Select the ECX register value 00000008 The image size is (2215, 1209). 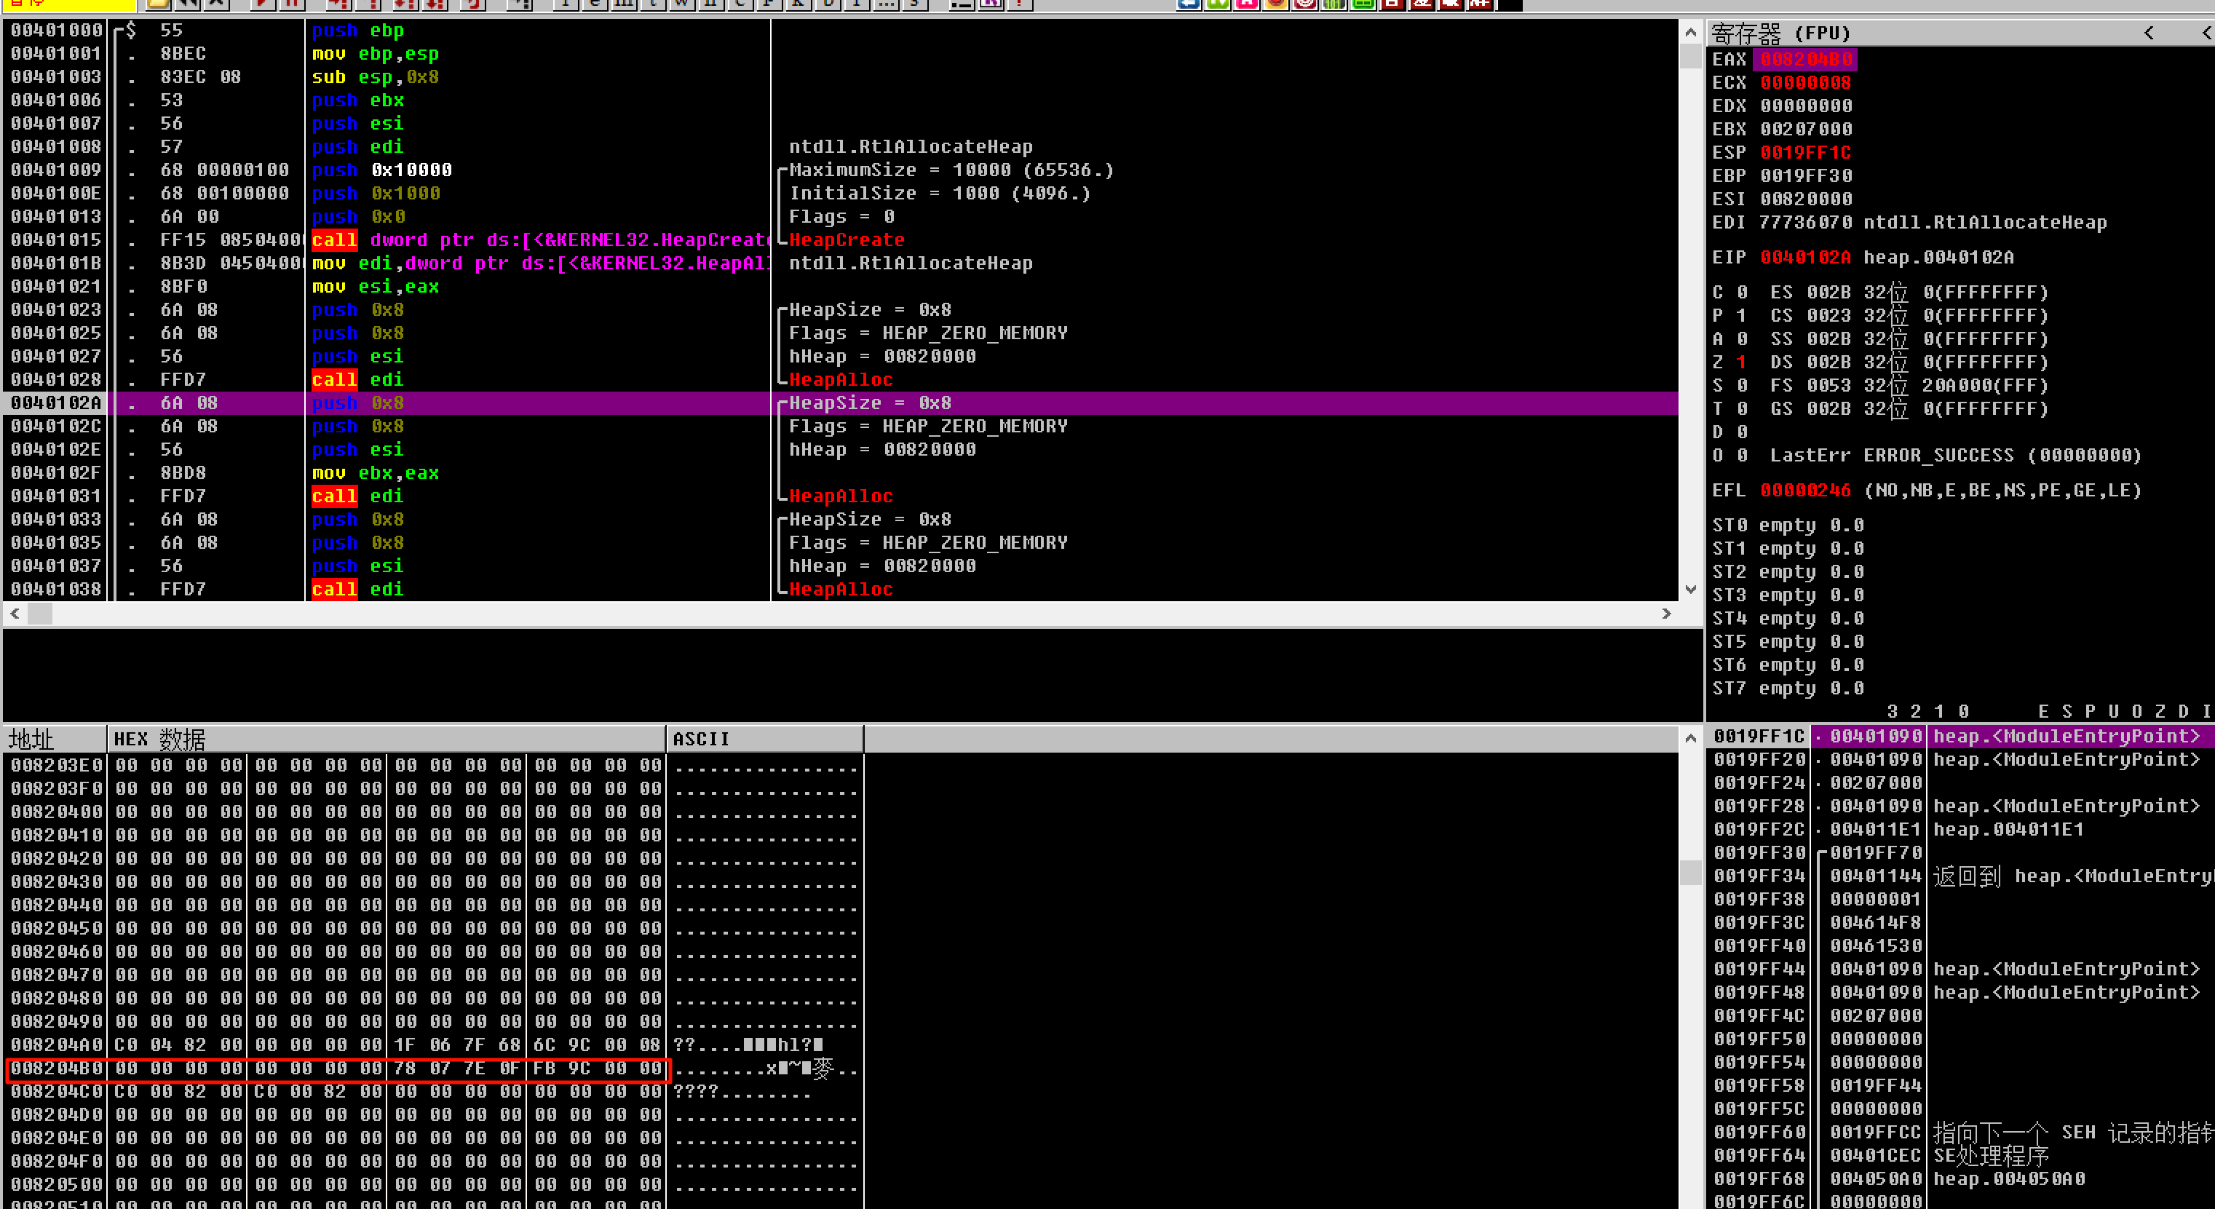pos(1806,82)
